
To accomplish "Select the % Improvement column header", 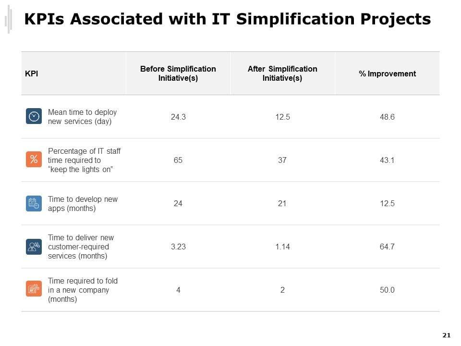I will point(387,74).
